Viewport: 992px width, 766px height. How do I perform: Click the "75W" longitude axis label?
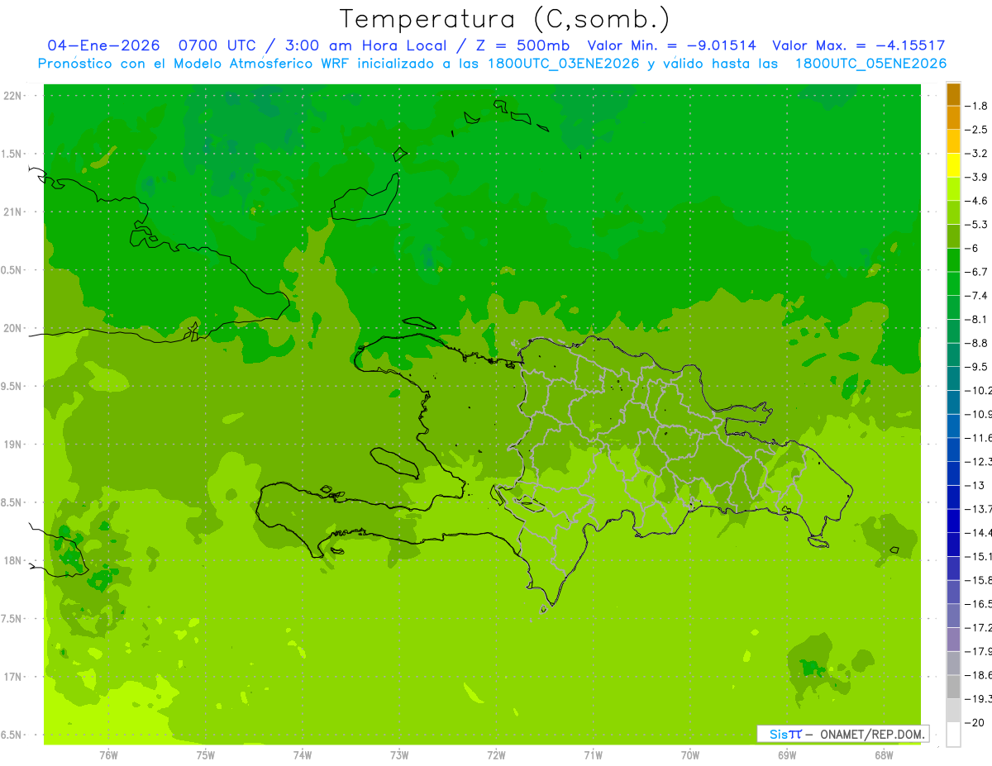[x=206, y=755]
